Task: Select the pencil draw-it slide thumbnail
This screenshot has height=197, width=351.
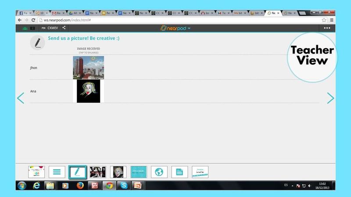Action: (77, 172)
